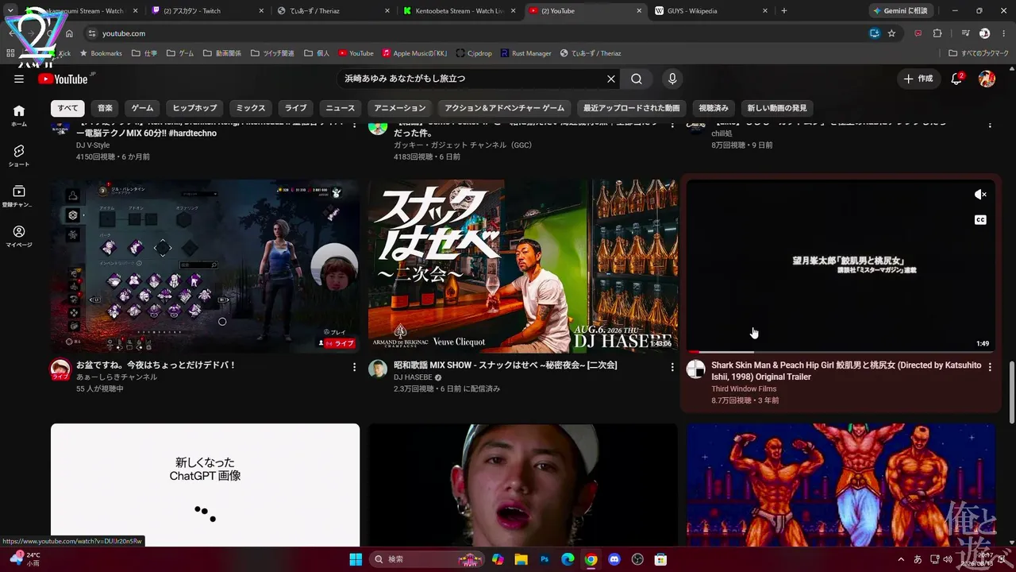Screen dimensions: 1016x572
Task: Open the bodybuilders pixel-art video thumbnail
Action: click(841, 485)
